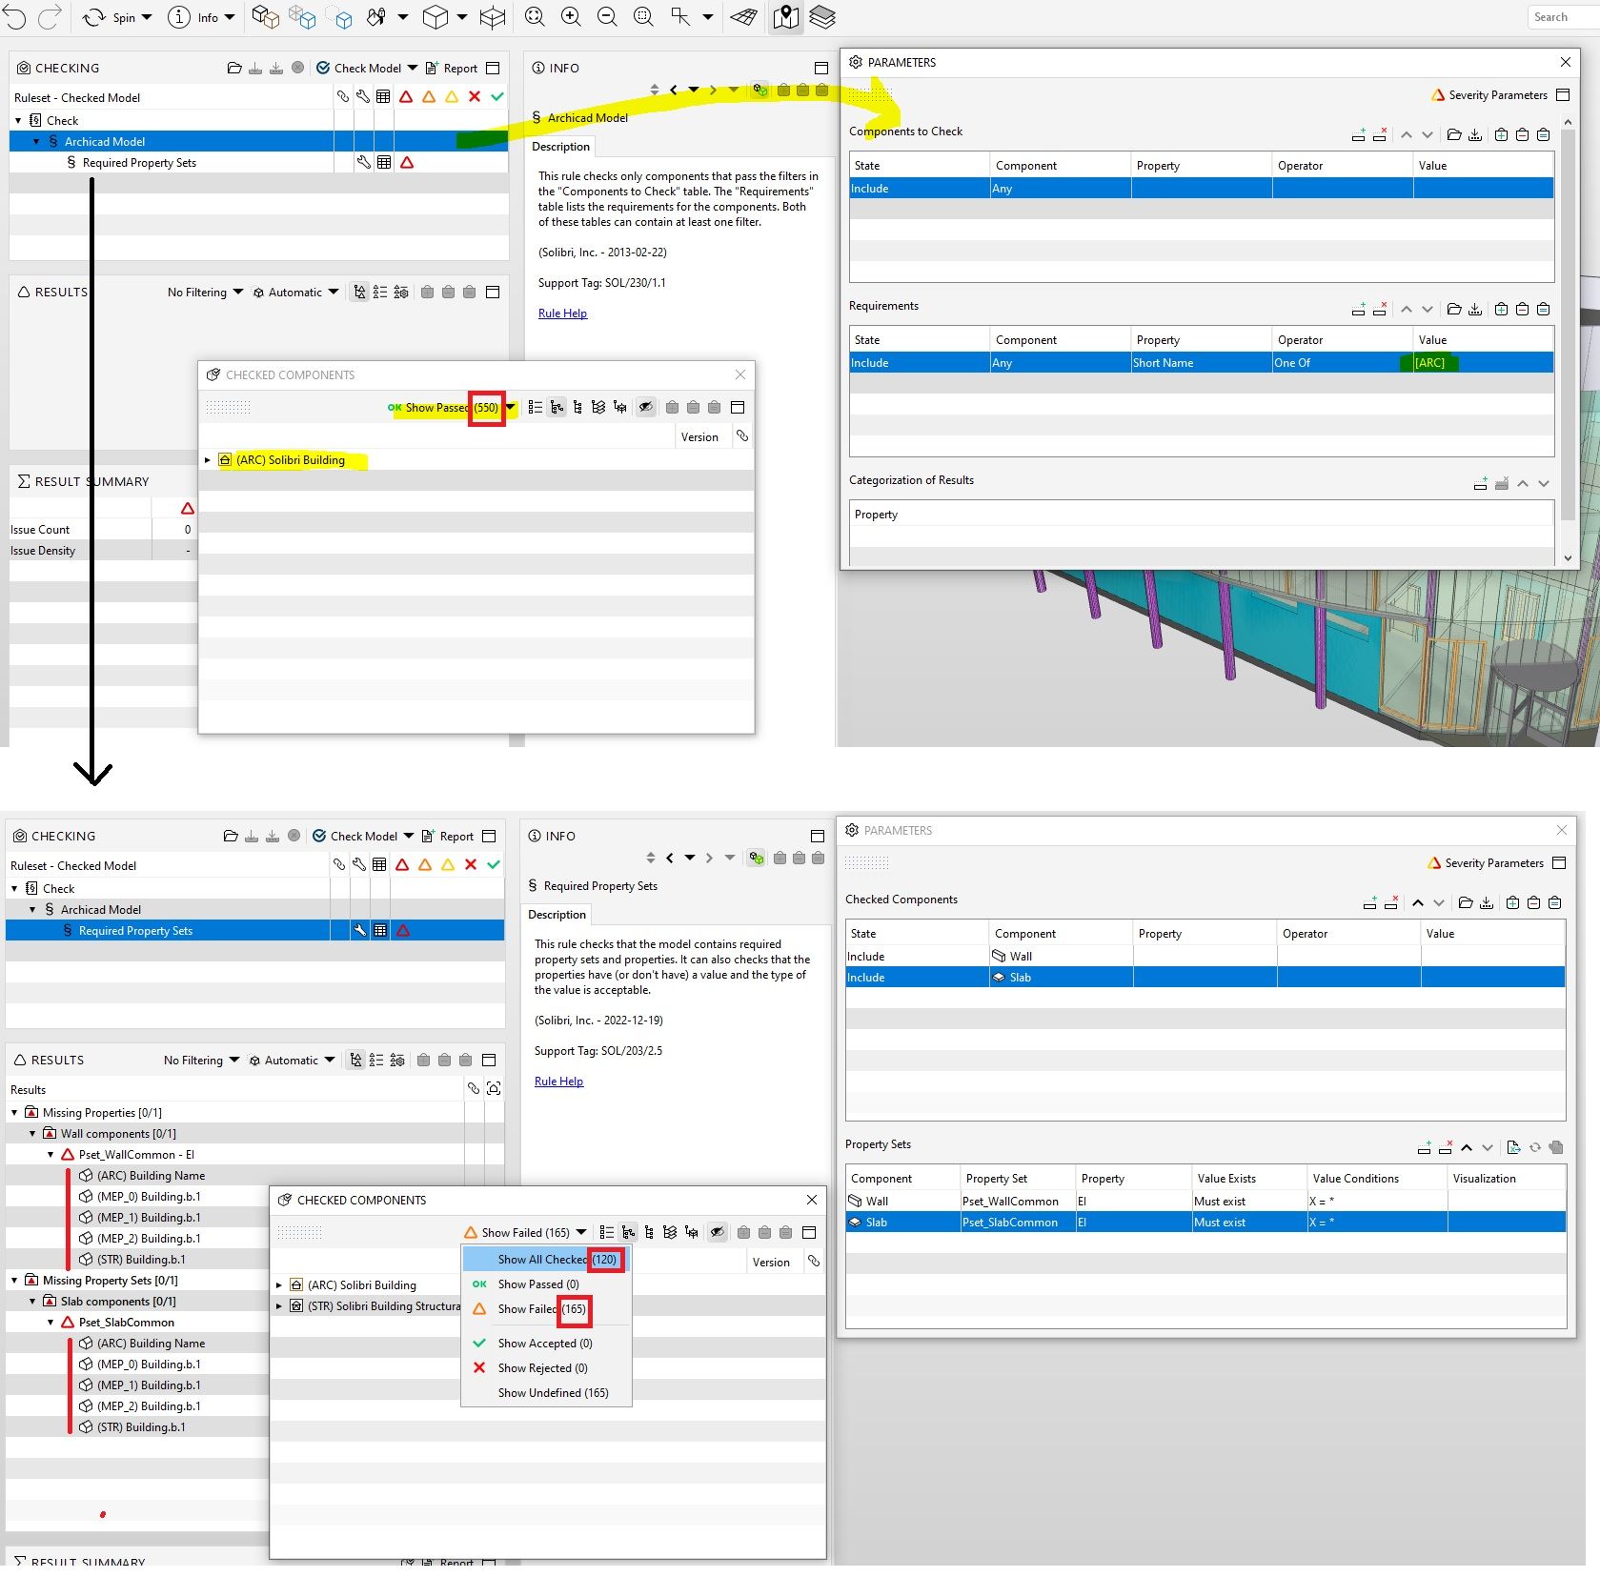
Task: Open the Show Failed (165) dropdown
Action: (x=581, y=1233)
